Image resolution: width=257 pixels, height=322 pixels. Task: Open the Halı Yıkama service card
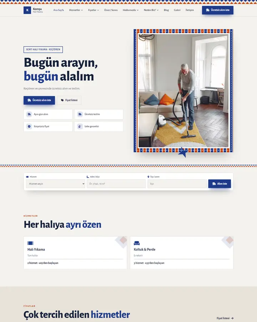tap(75, 253)
